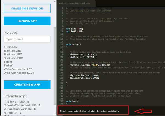The width and height of the screenshot is (165, 116).
Task: Open the Blink an LED app in My apps
Action: pyautogui.click(x=12, y=51)
